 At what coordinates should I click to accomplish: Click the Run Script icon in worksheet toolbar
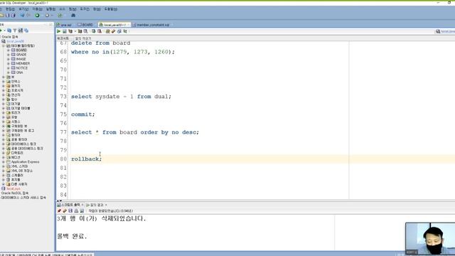[65, 31]
